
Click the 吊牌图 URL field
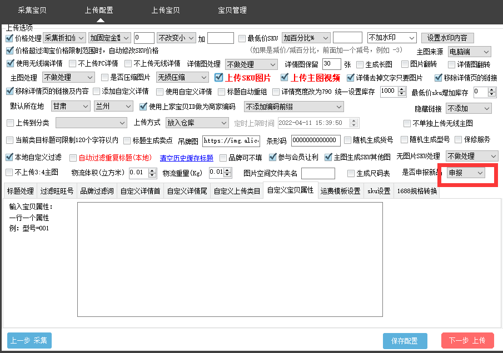(231, 140)
